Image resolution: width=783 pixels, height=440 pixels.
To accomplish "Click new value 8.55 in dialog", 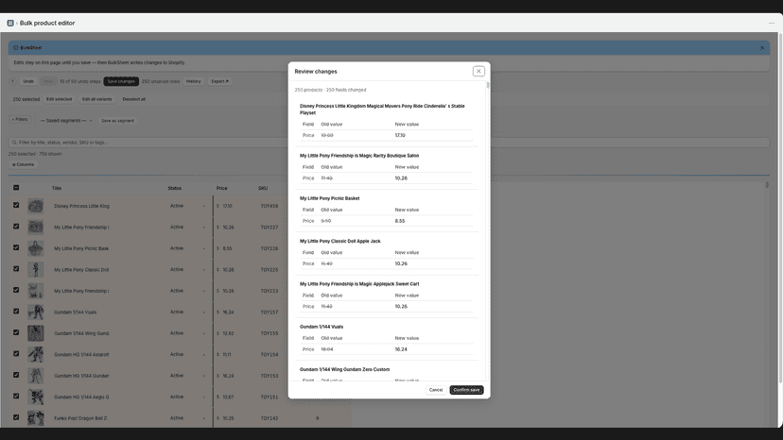I will [x=400, y=221].
